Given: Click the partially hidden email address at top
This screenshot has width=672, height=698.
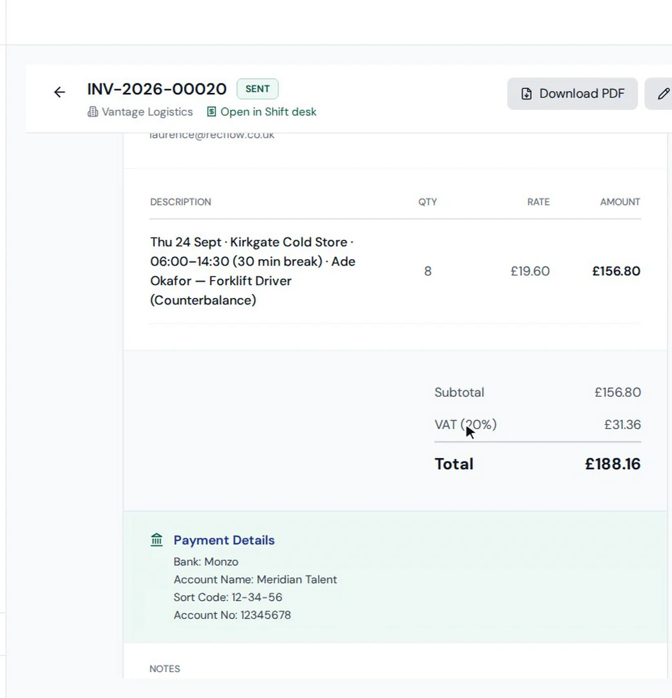Looking at the screenshot, I should 212,135.
